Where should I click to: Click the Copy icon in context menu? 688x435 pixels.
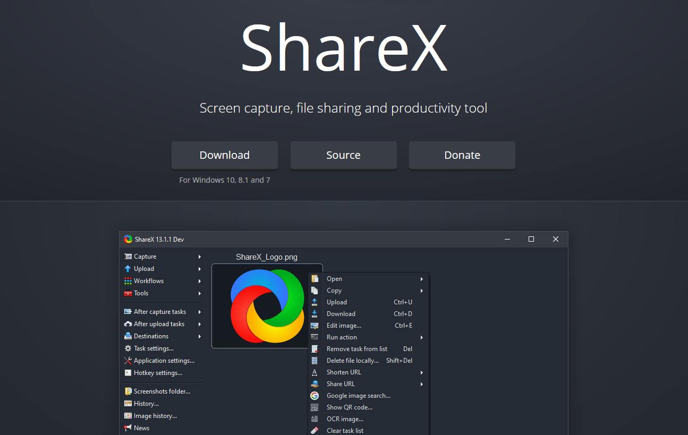(315, 291)
